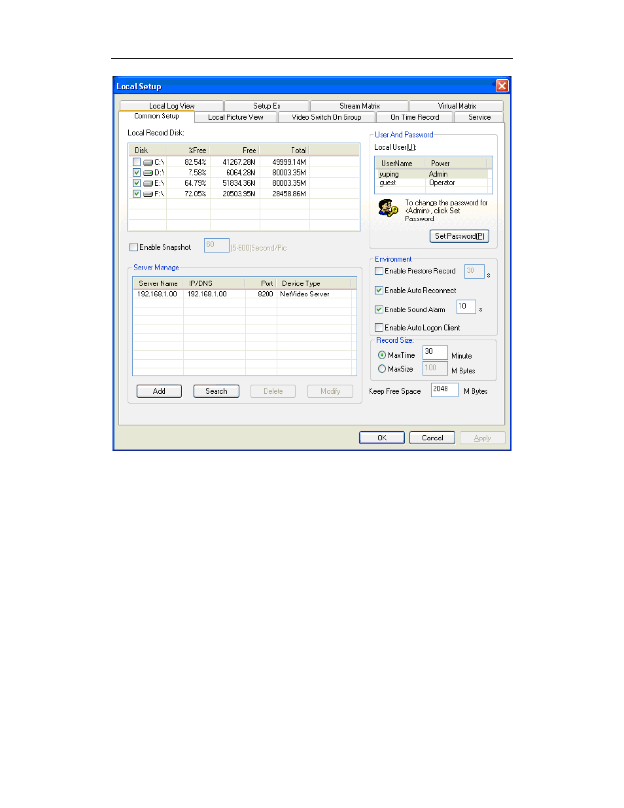
Task: Click the C:\ drive icon
Action: pos(148,162)
